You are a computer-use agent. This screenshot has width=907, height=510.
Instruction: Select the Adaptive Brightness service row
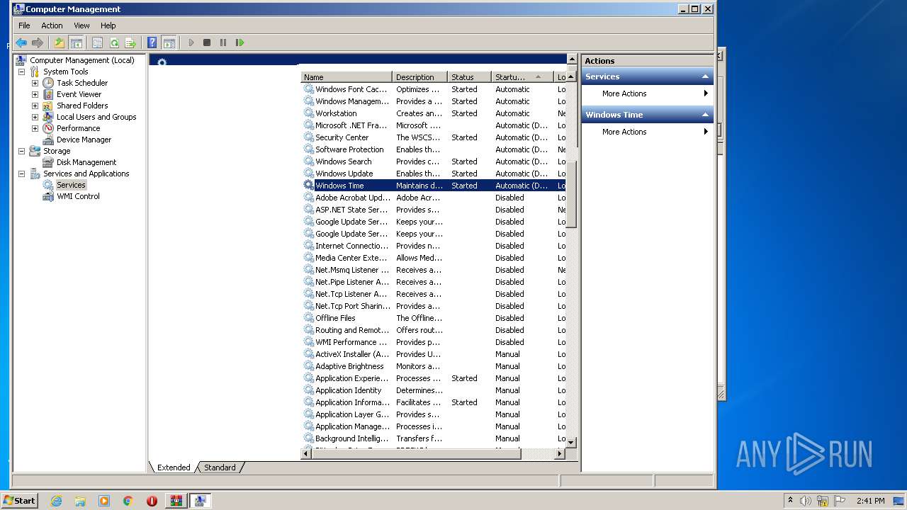coord(434,366)
